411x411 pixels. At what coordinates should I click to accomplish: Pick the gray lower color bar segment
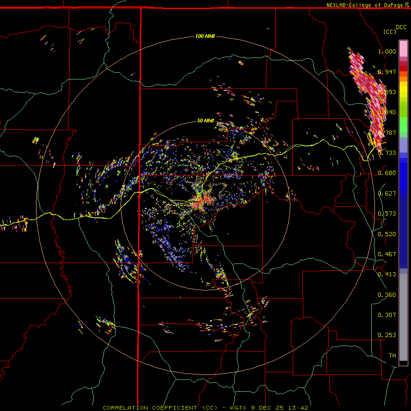pos(403,317)
